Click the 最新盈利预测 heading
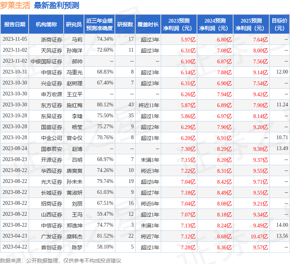The width and height of the screenshot is (290, 264). point(56,5)
